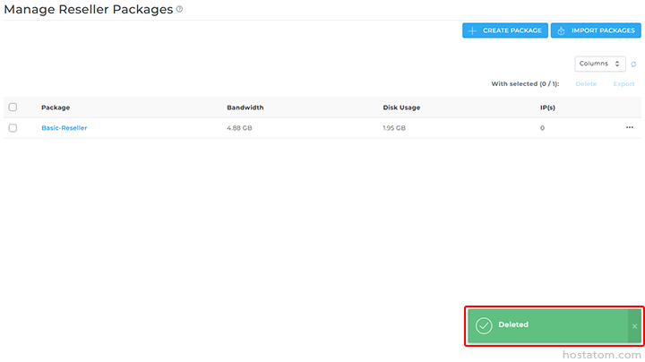645x362 pixels.
Task: Click the 4.88 GB bandwidth cell
Action: pos(240,128)
